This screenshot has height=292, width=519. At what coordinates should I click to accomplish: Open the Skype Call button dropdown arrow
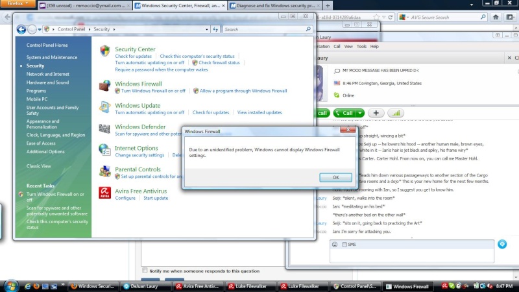point(360,113)
